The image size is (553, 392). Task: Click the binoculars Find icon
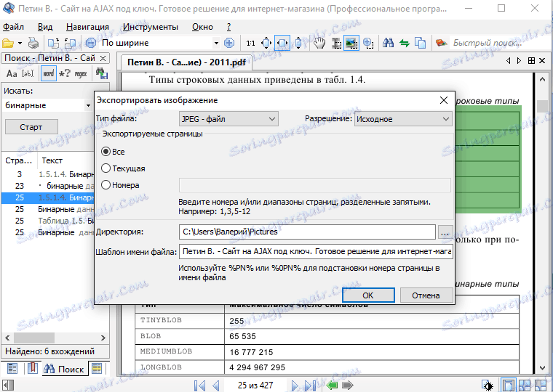(389, 43)
